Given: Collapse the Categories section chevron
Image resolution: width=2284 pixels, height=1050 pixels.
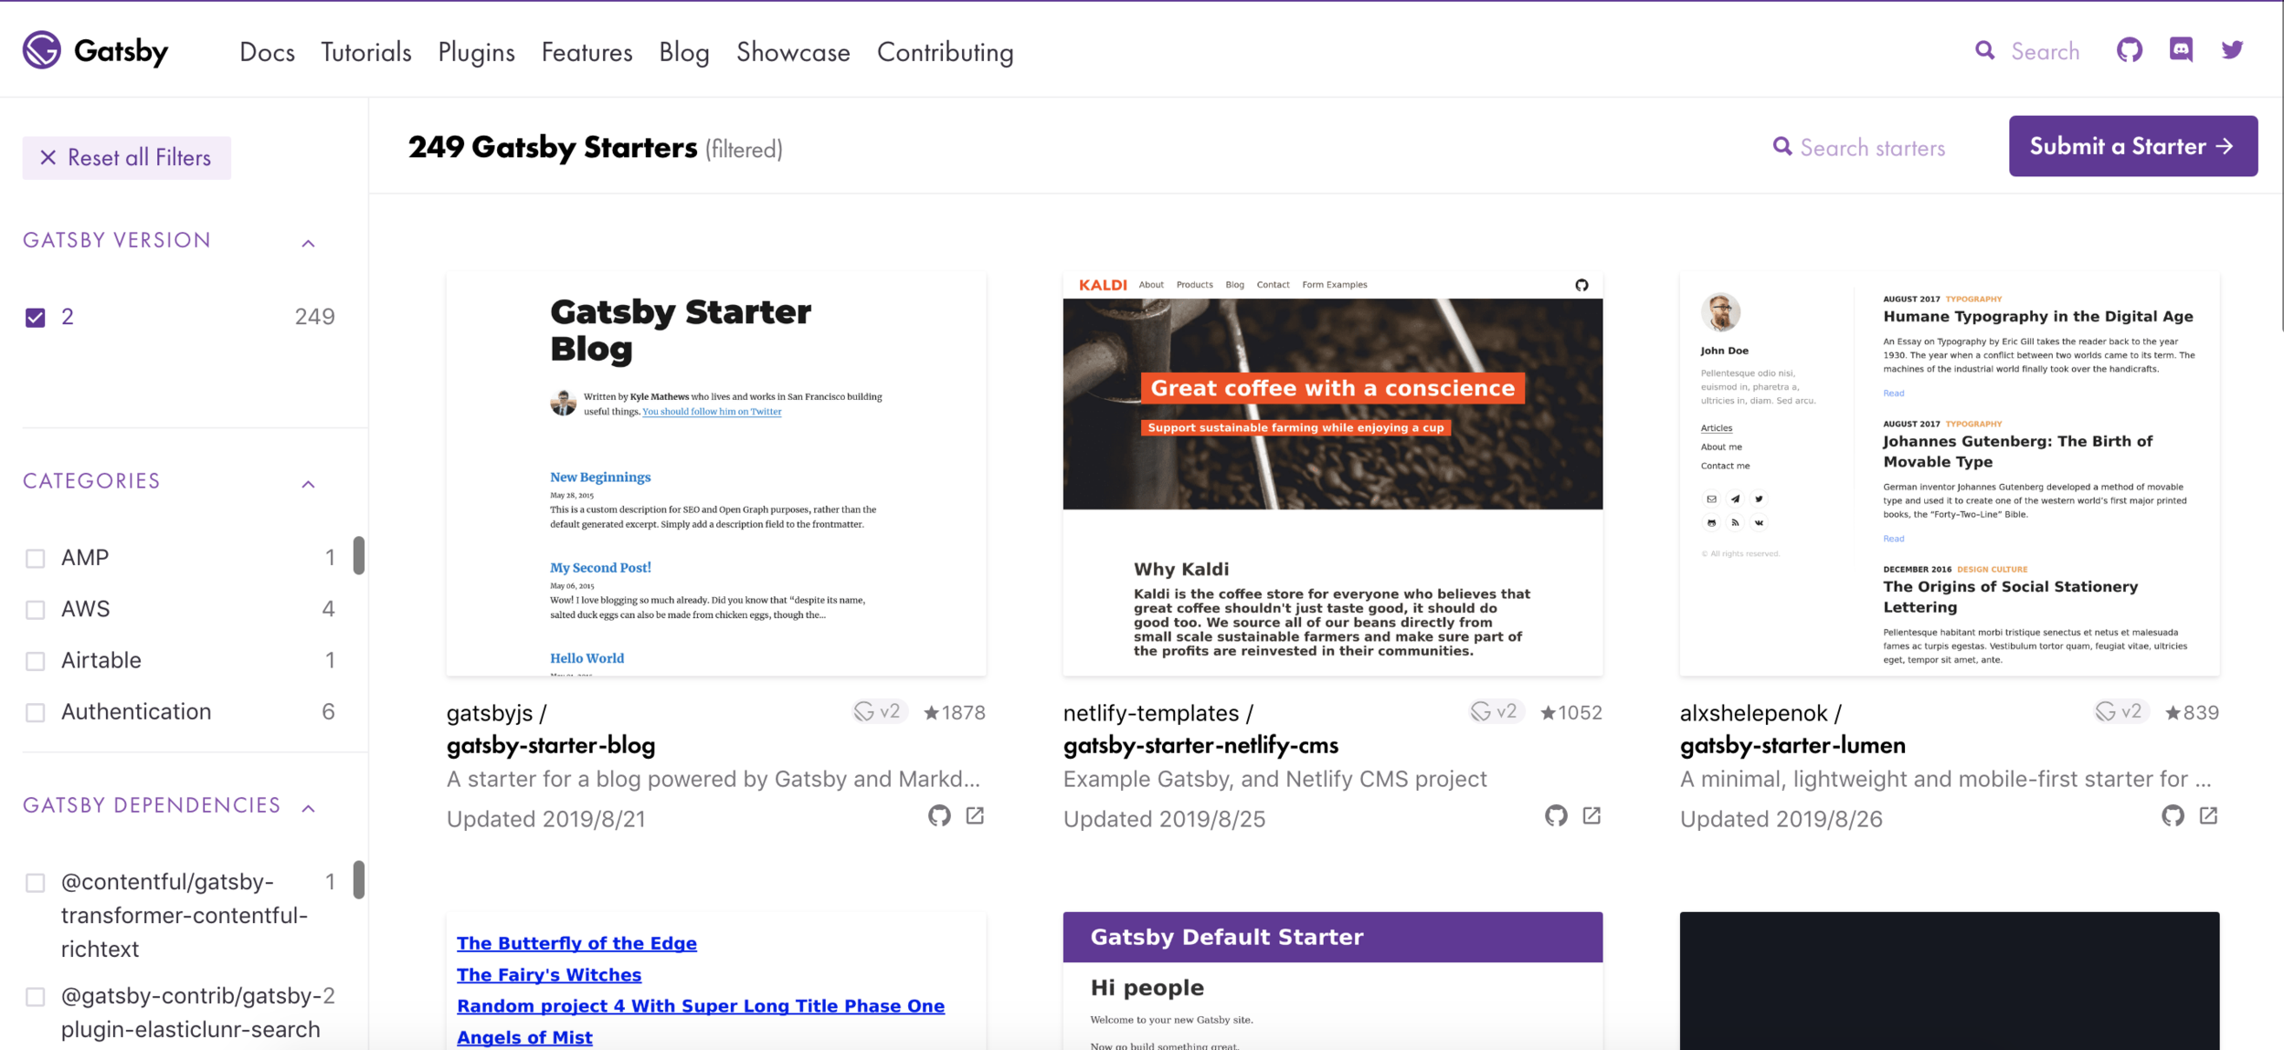Looking at the screenshot, I should point(309,484).
